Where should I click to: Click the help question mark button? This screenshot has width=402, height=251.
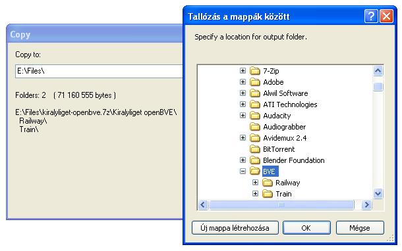[x=371, y=16]
